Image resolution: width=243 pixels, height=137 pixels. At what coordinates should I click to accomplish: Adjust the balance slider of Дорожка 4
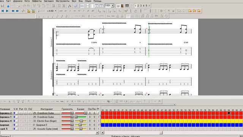pyautogui.click(x=80, y=121)
